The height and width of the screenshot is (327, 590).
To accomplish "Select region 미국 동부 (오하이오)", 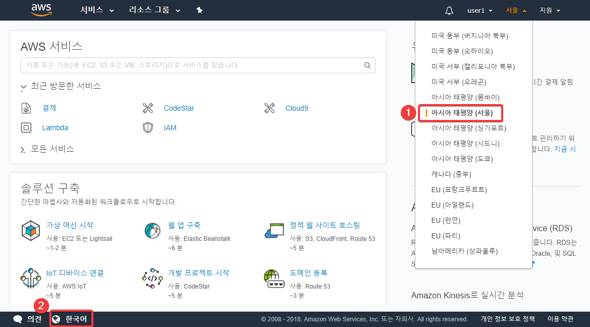I will (462, 51).
